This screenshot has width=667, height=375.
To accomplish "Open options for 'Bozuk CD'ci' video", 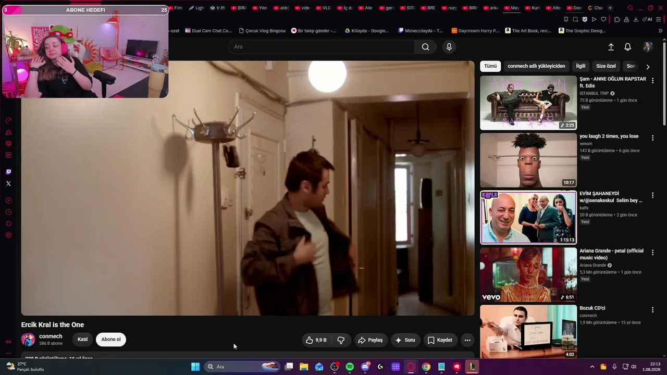I will point(652,310).
